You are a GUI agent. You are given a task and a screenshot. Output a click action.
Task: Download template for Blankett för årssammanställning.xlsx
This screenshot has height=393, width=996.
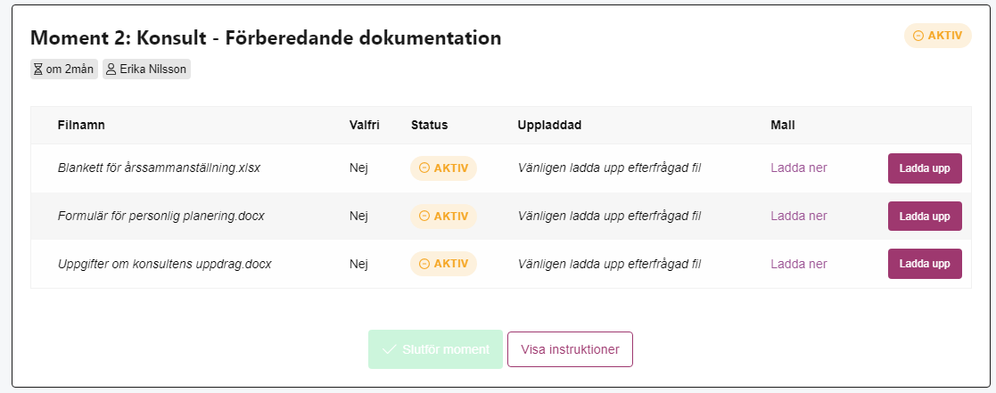[798, 168]
